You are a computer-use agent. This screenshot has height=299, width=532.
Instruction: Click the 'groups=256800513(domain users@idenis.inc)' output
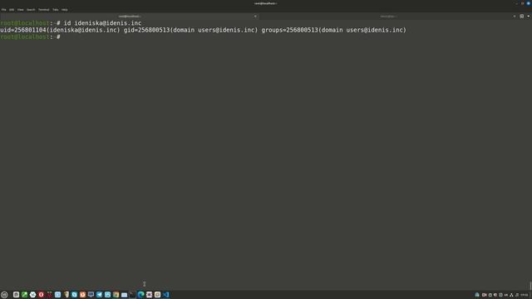click(333, 30)
